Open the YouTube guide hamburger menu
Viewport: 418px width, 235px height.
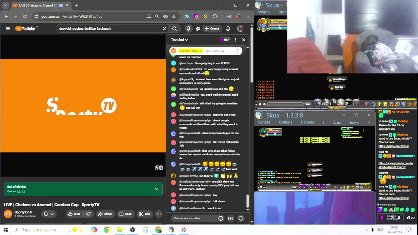[8, 29]
